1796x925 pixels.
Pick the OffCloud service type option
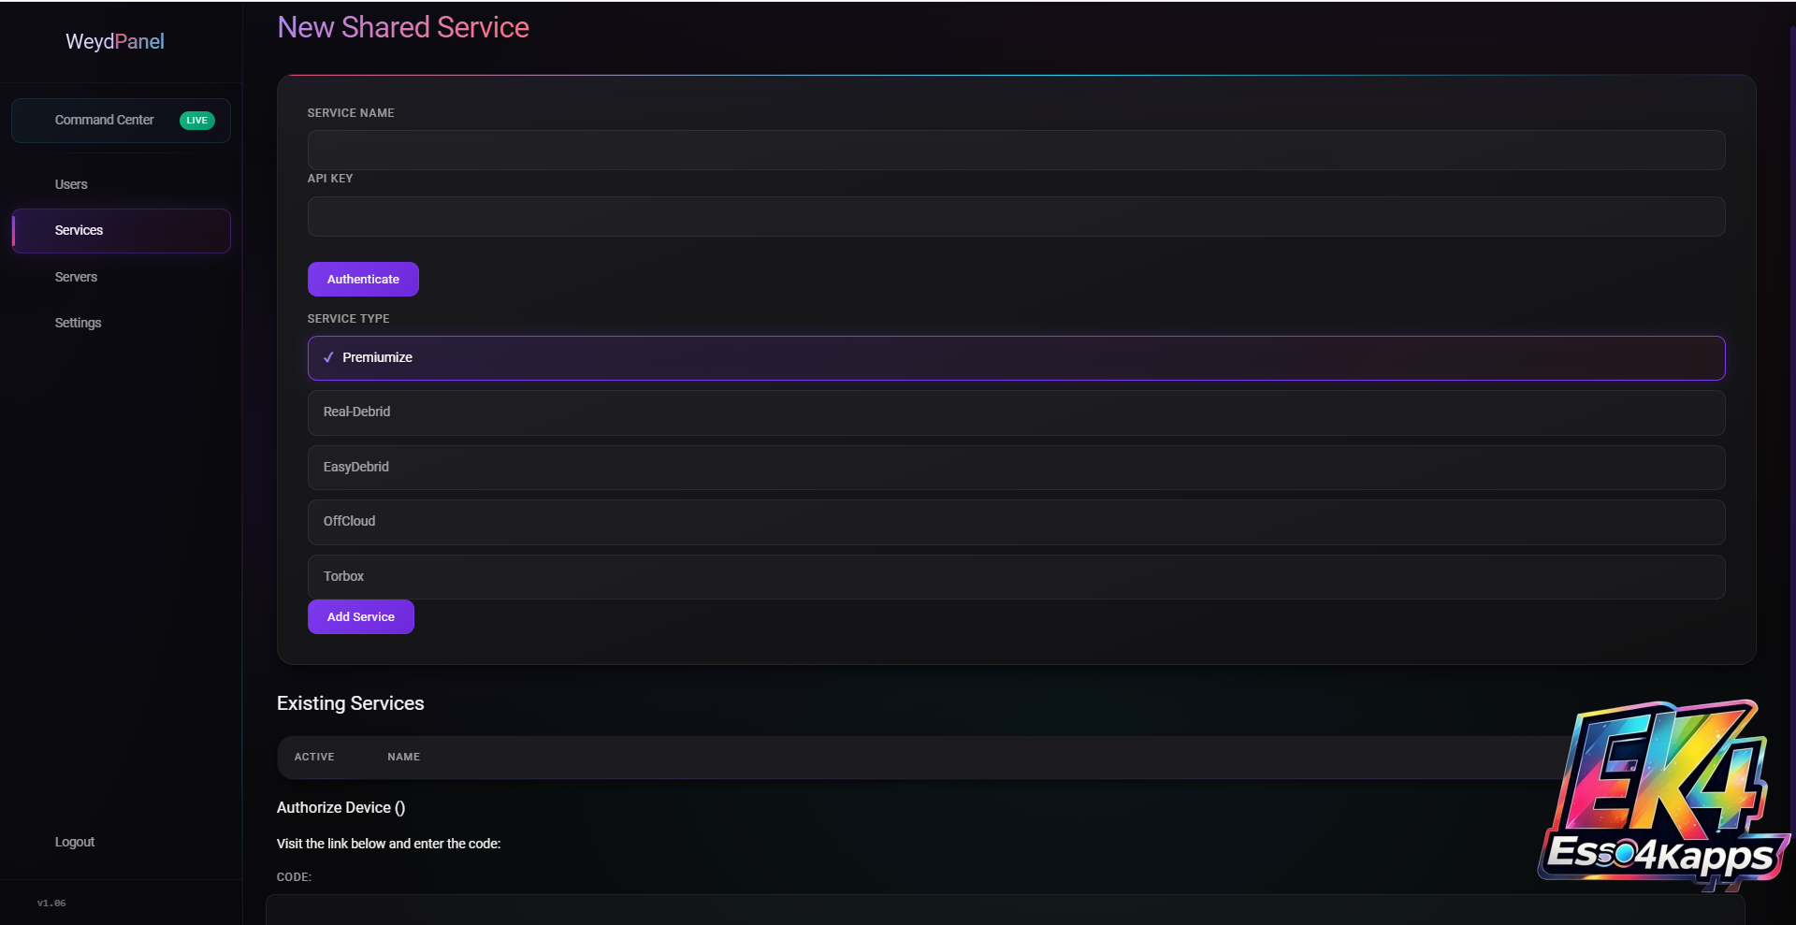[1016, 522]
